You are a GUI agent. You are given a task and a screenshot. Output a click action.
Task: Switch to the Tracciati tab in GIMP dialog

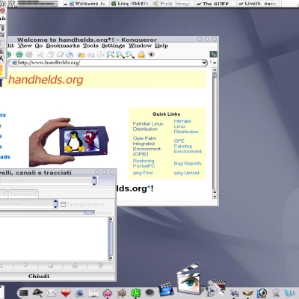[23, 194]
